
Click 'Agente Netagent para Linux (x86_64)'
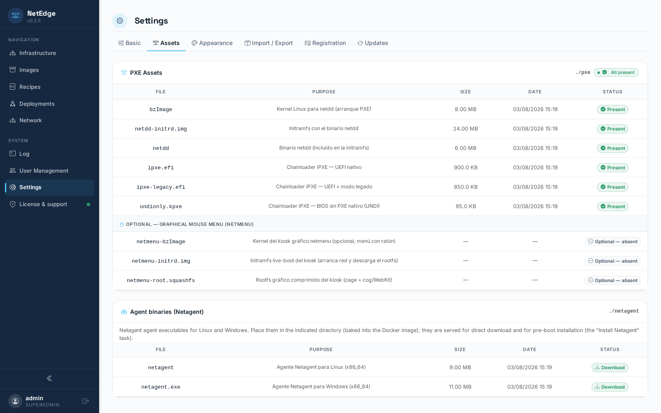(x=321, y=367)
